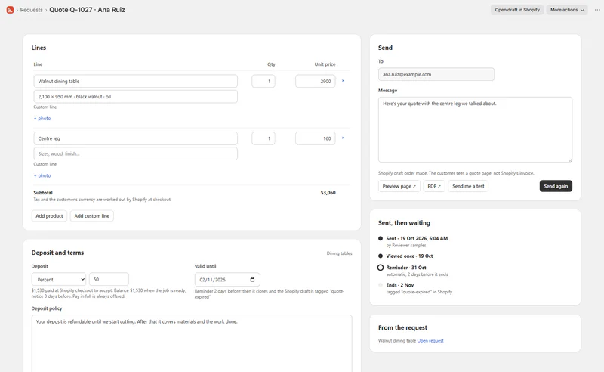Screen dimensions: 604x372
Task: Edit unit price 2900 field
Action: coord(316,81)
